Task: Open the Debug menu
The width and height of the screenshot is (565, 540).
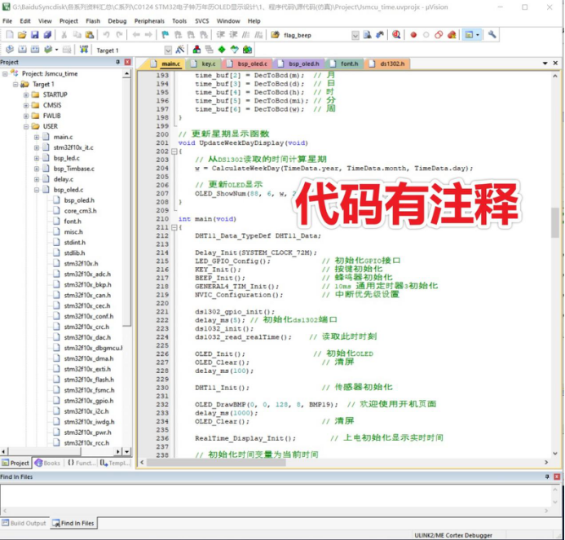Action: click(117, 21)
